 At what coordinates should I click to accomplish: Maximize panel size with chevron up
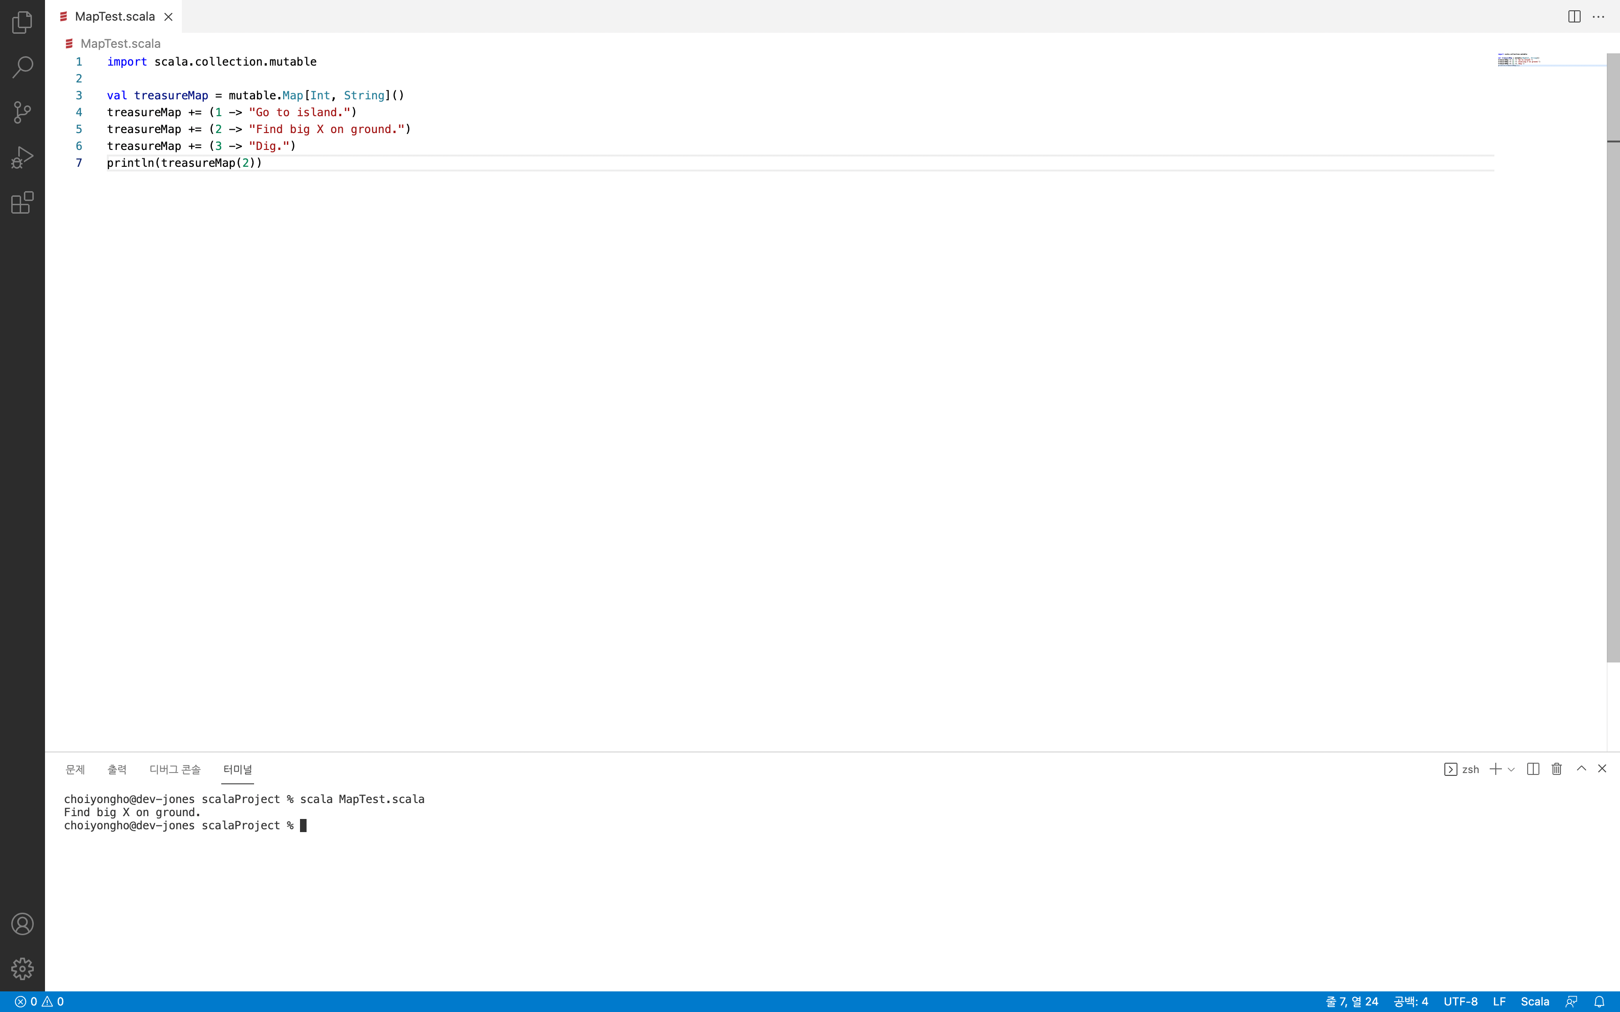click(1581, 768)
